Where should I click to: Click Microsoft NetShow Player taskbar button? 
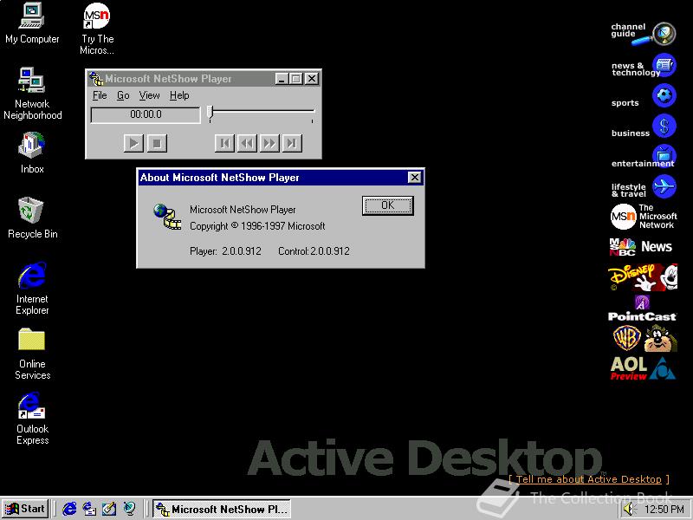point(222,509)
